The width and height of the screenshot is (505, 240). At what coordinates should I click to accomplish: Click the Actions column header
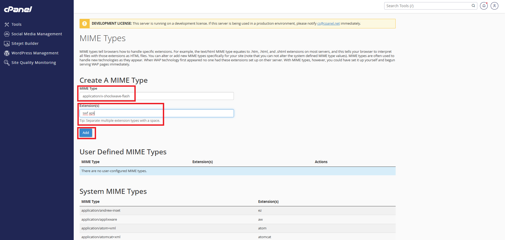point(321,162)
